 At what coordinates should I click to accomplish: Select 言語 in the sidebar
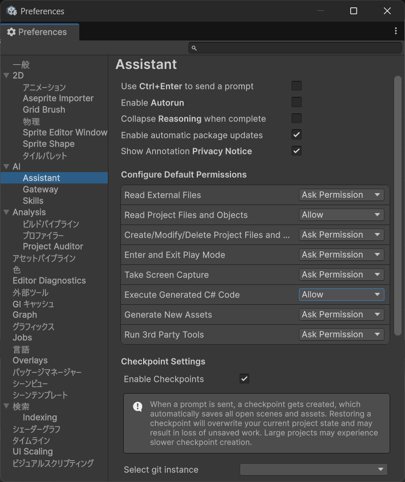[21, 349]
